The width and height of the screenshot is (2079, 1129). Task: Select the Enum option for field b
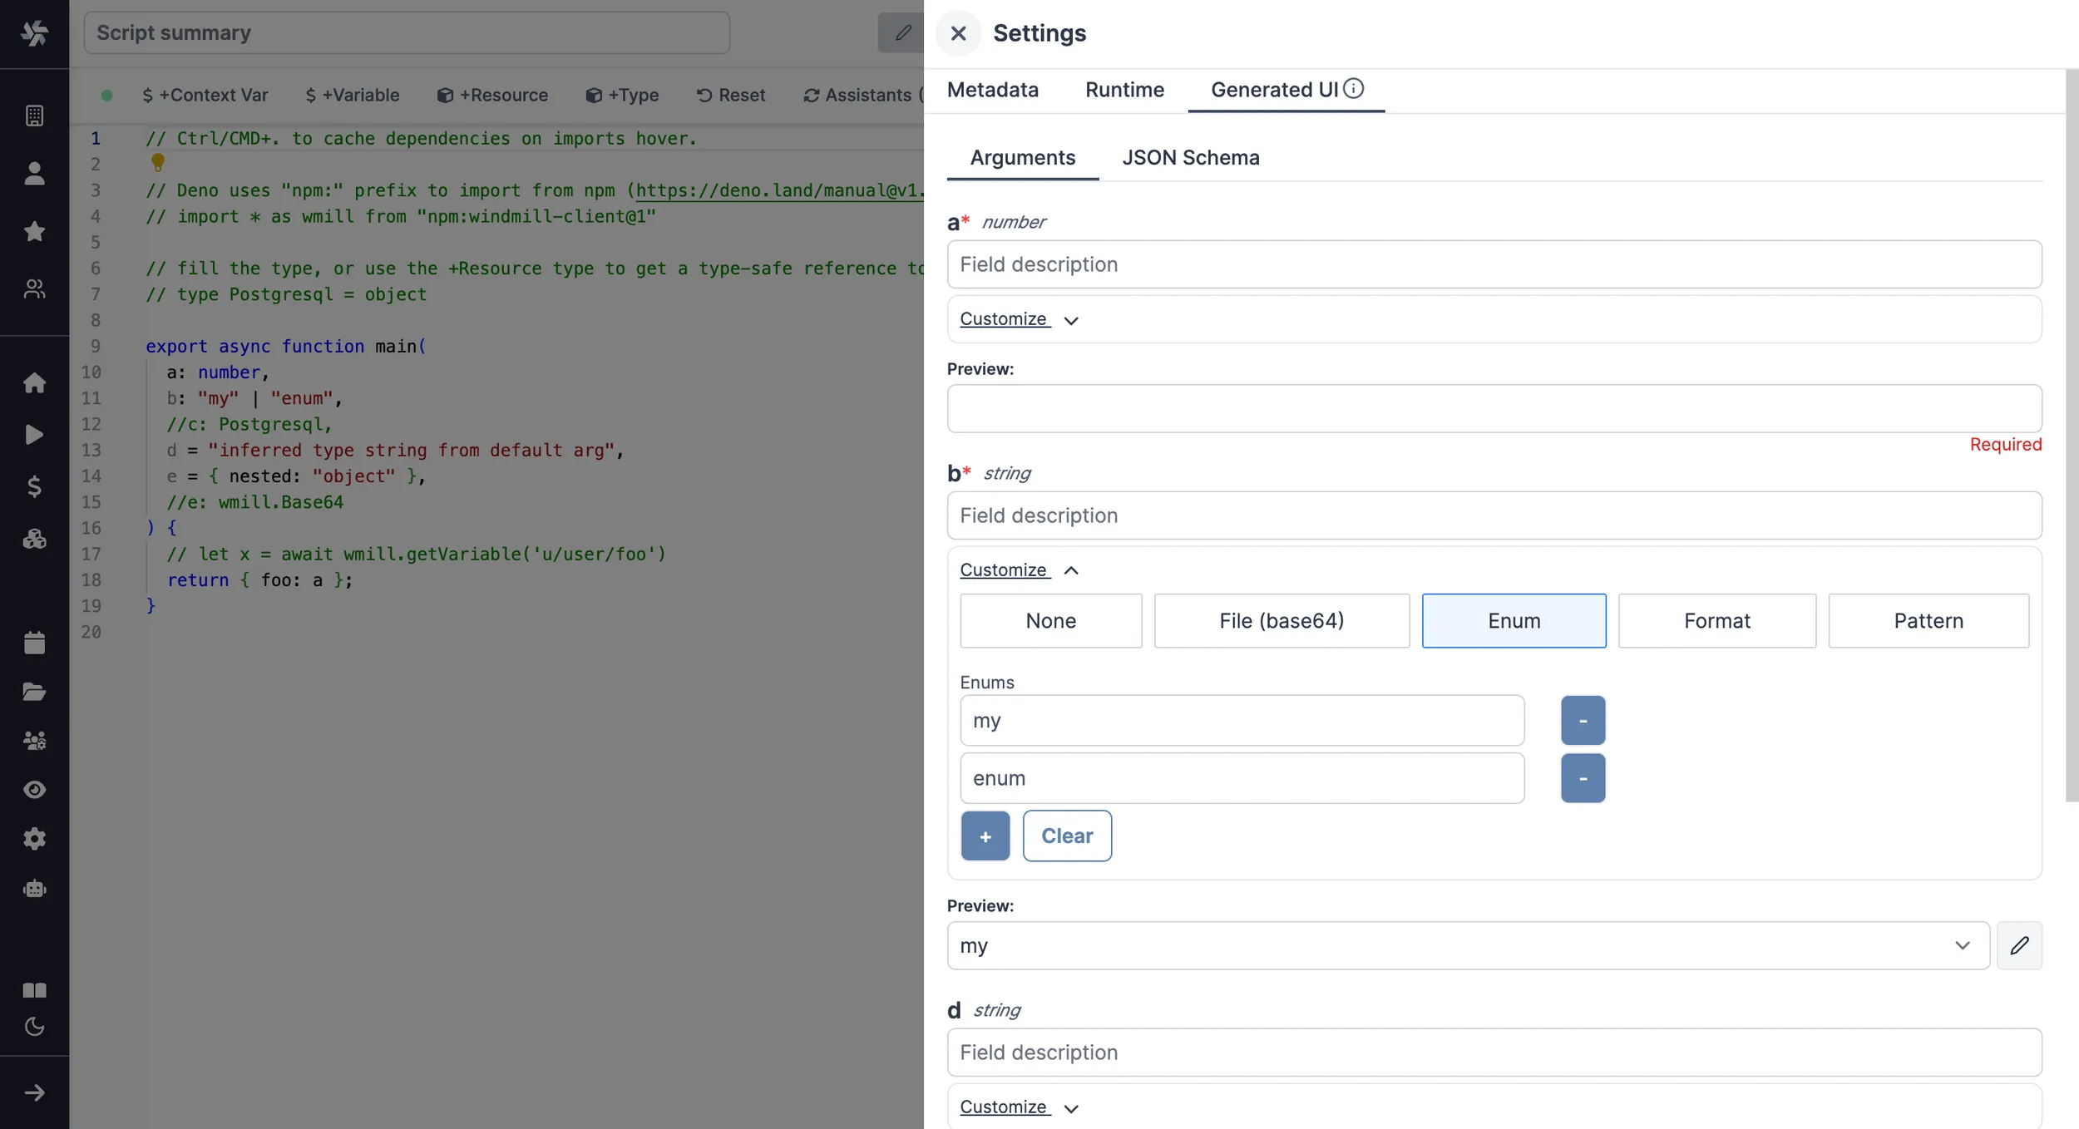point(1513,620)
